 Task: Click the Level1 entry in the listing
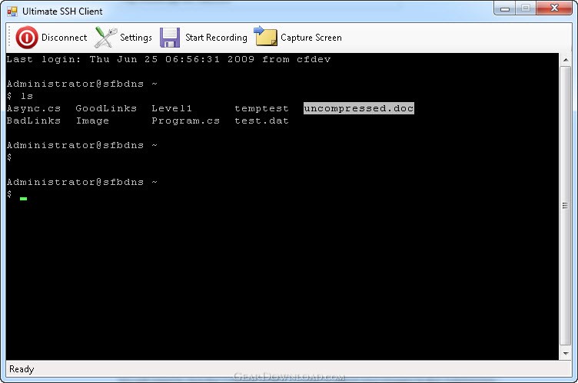tap(171, 108)
